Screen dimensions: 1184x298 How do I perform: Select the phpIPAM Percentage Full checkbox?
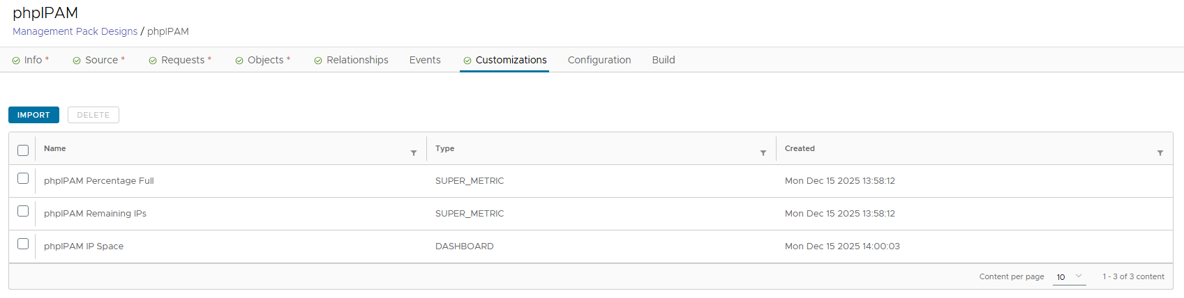(23, 178)
